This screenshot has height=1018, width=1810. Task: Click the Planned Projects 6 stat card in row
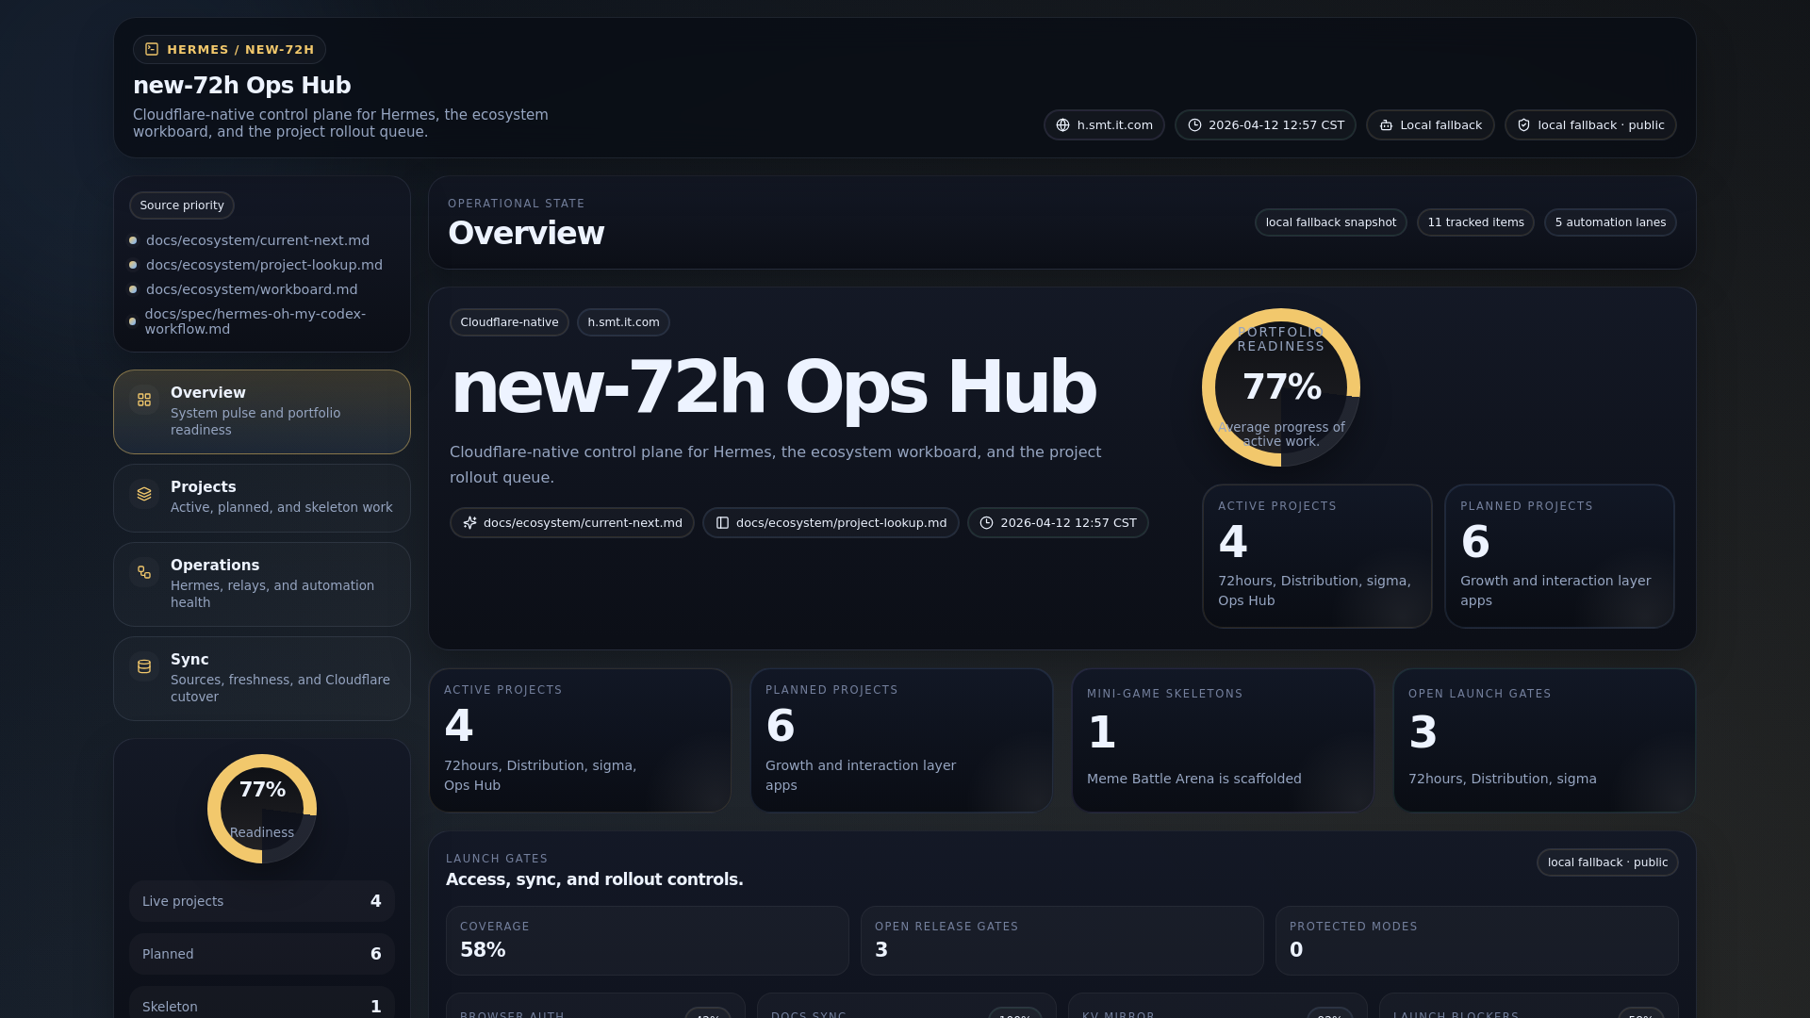pos(901,740)
